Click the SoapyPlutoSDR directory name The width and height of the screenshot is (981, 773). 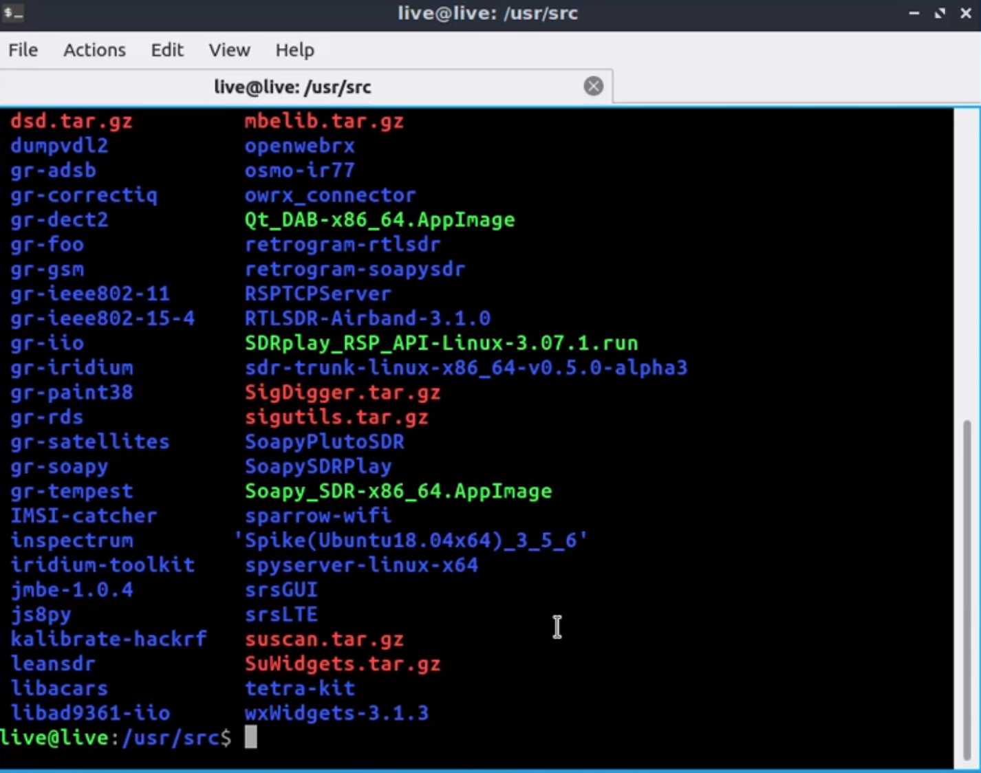(x=324, y=442)
